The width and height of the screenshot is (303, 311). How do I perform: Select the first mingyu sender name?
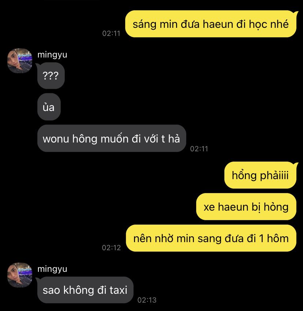click(52, 55)
